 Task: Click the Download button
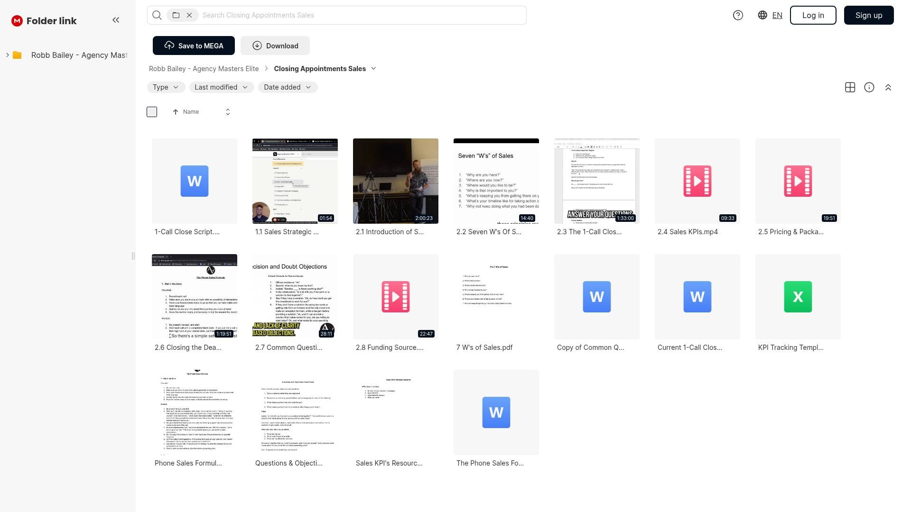275,46
